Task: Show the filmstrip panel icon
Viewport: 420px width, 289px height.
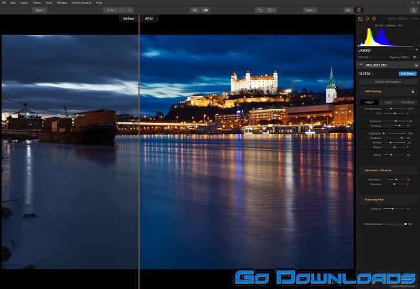Action: click(348, 10)
